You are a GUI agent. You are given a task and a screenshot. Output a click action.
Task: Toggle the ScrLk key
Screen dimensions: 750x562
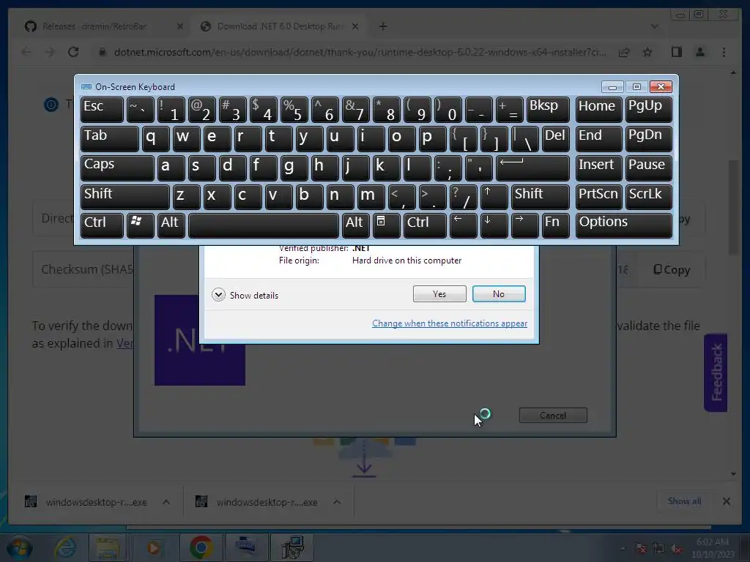[x=648, y=197]
